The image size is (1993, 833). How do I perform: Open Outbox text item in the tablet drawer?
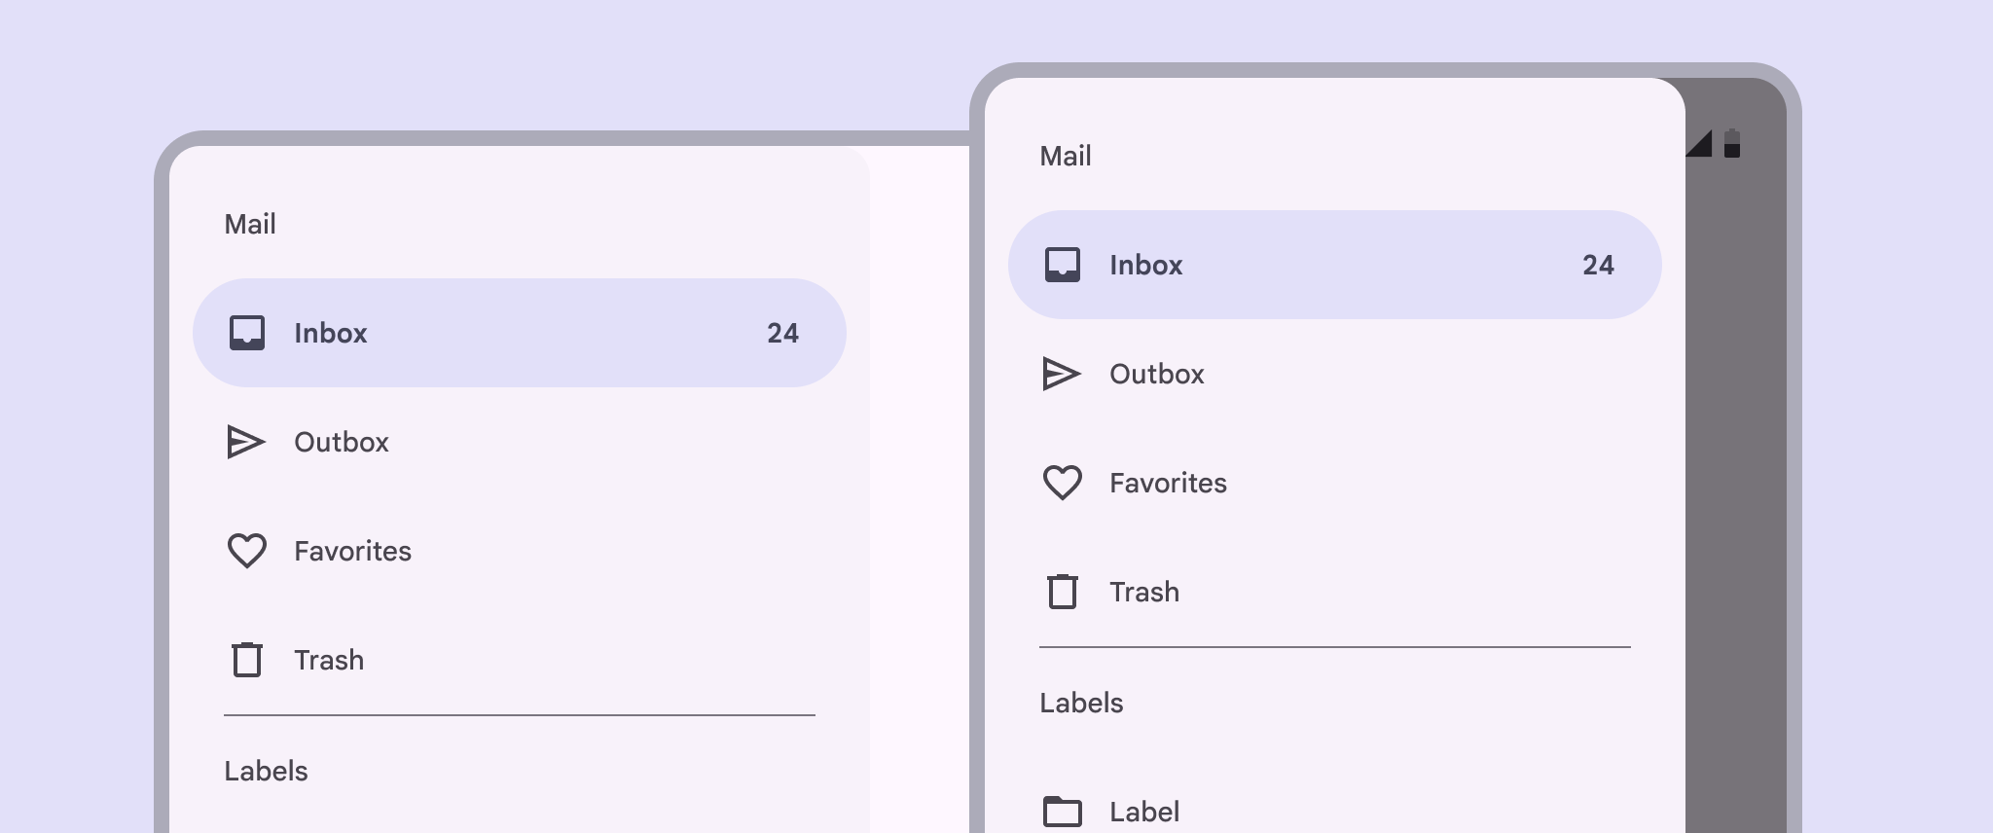[x=342, y=442]
